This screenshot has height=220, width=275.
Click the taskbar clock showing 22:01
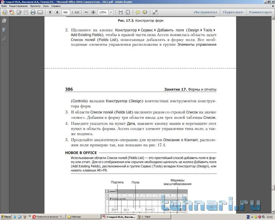click(x=270, y=217)
